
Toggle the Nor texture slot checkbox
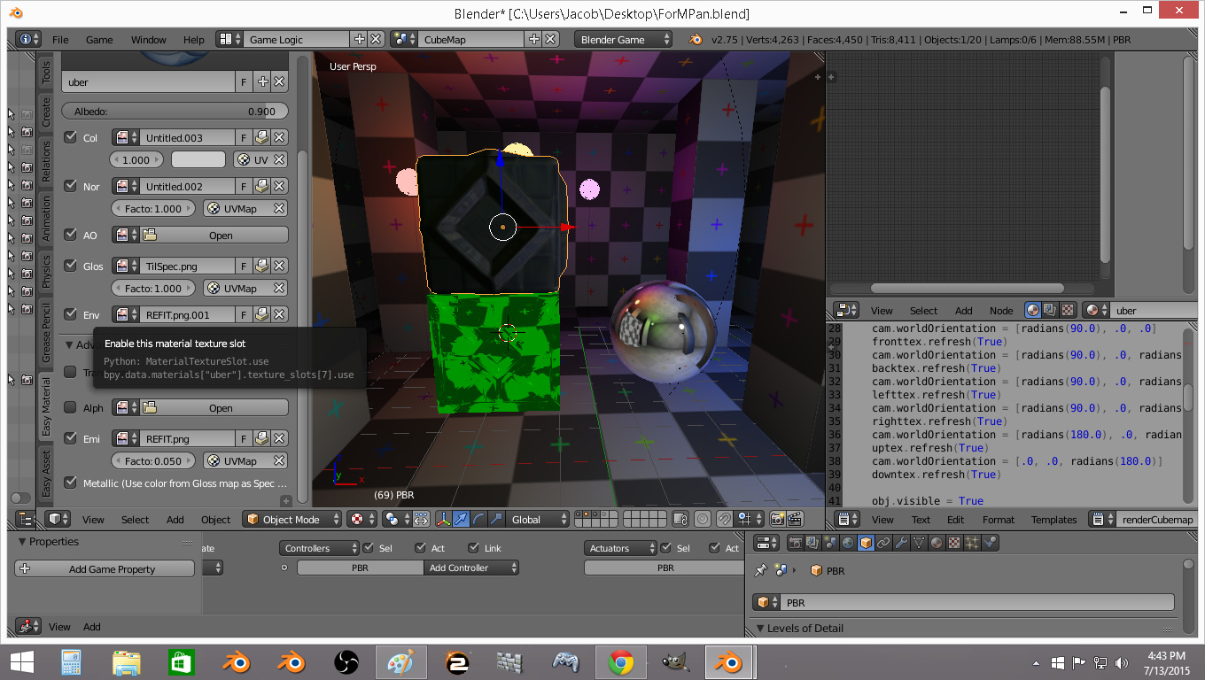click(x=71, y=186)
